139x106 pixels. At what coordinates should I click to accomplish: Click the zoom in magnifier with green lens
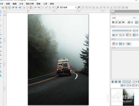79,7
